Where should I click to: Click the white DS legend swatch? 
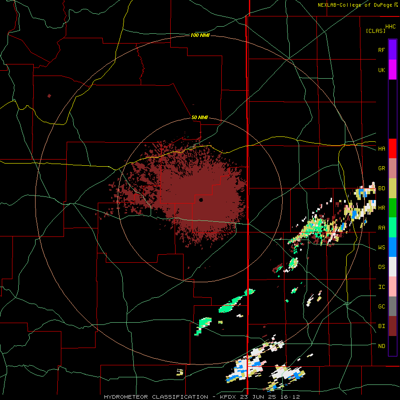point(392,267)
